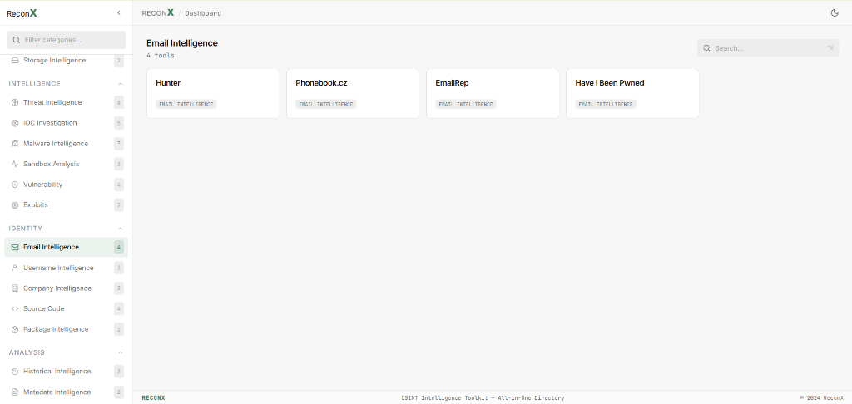
Task: Click the Metadata Intelligence icon
Action: (x=15, y=392)
